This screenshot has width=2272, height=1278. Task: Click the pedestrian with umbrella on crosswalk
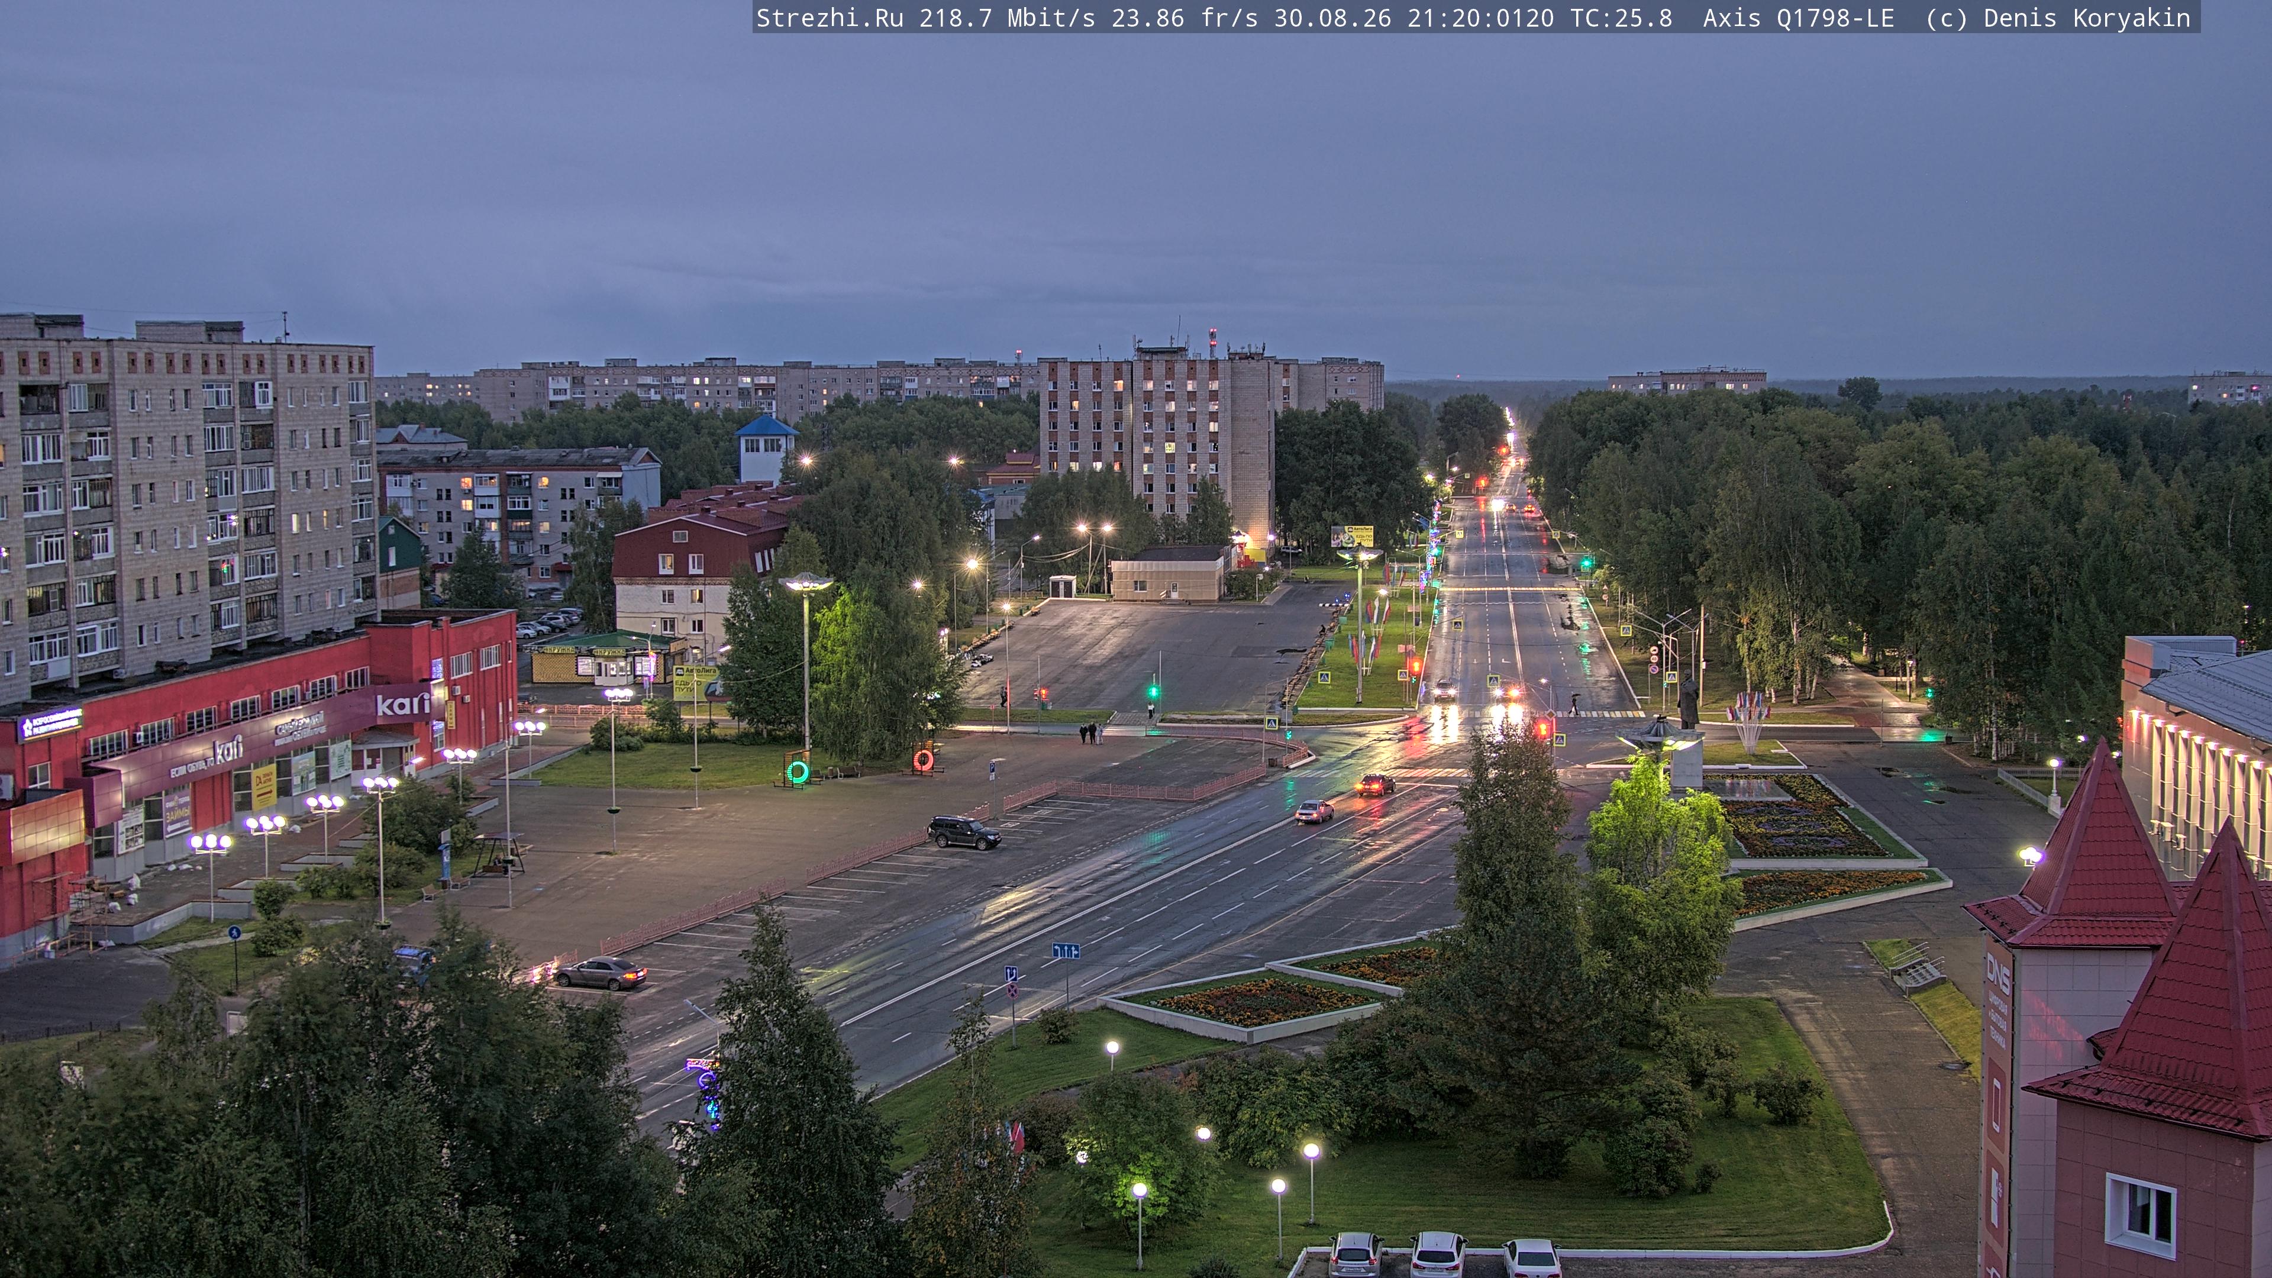[x=1574, y=704]
